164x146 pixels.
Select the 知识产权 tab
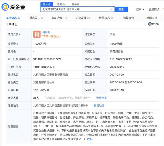tap(59, 18)
